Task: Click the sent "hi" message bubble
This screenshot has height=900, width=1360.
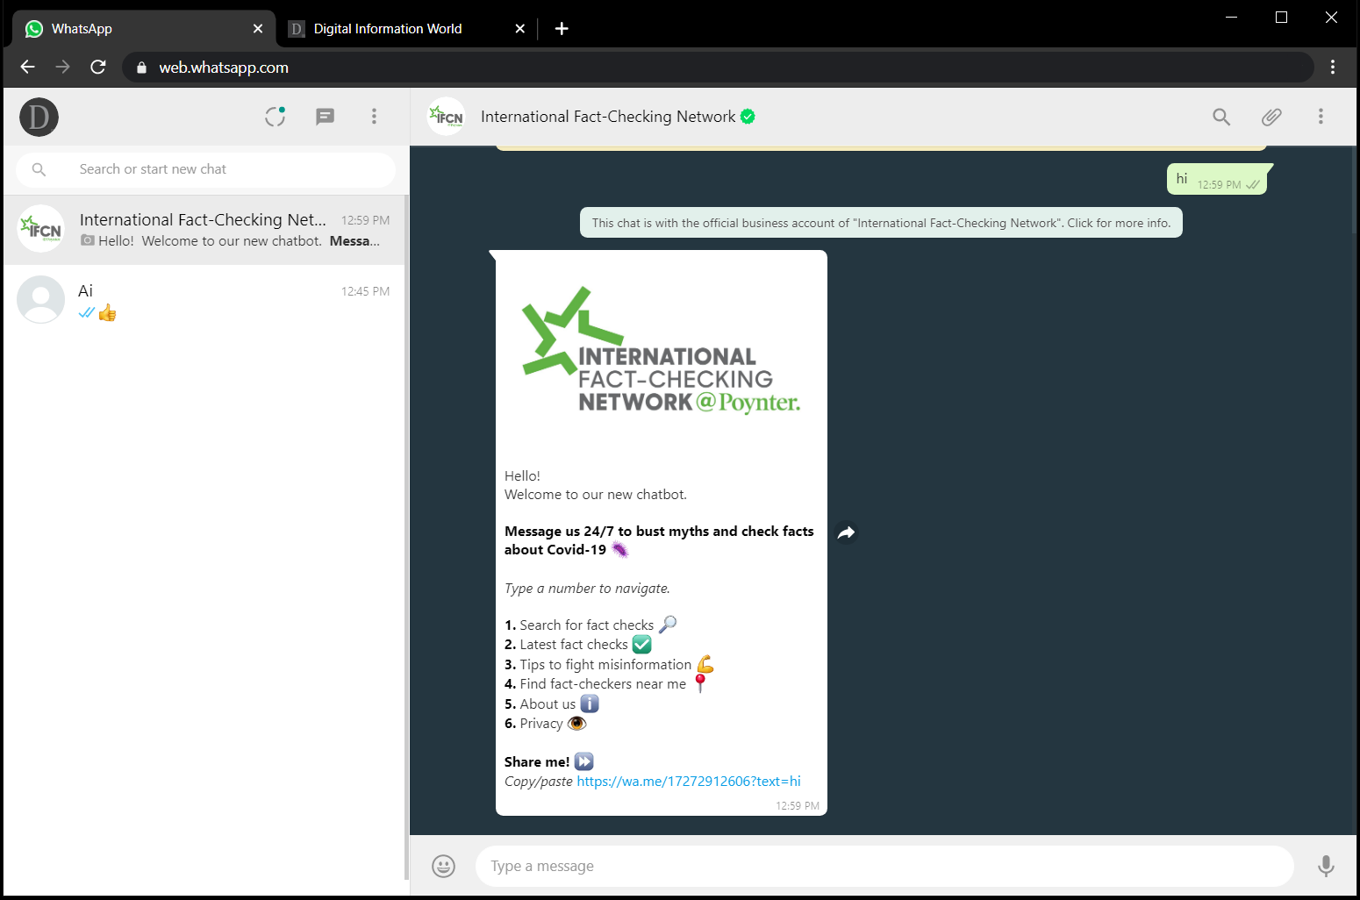Action: (1217, 179)
